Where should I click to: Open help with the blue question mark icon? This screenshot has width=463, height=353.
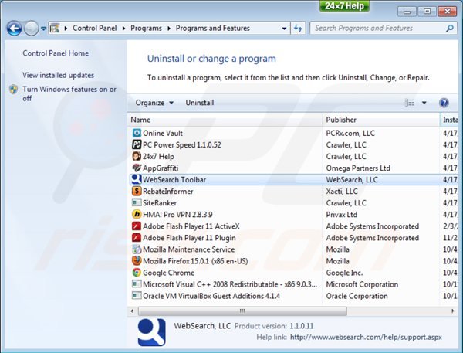pos(444,103)
